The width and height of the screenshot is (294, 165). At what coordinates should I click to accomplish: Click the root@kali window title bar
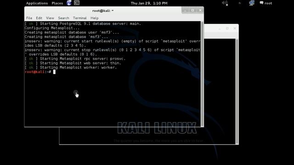103,11
